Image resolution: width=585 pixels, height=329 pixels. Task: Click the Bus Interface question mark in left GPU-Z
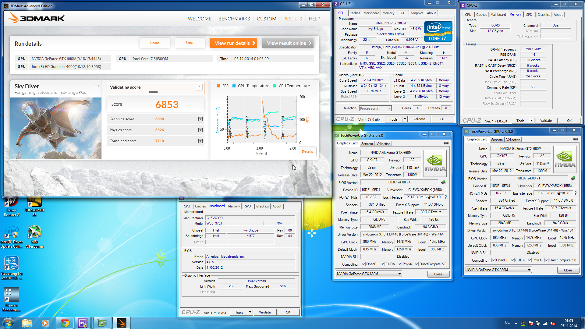click(x=445, y=197)
